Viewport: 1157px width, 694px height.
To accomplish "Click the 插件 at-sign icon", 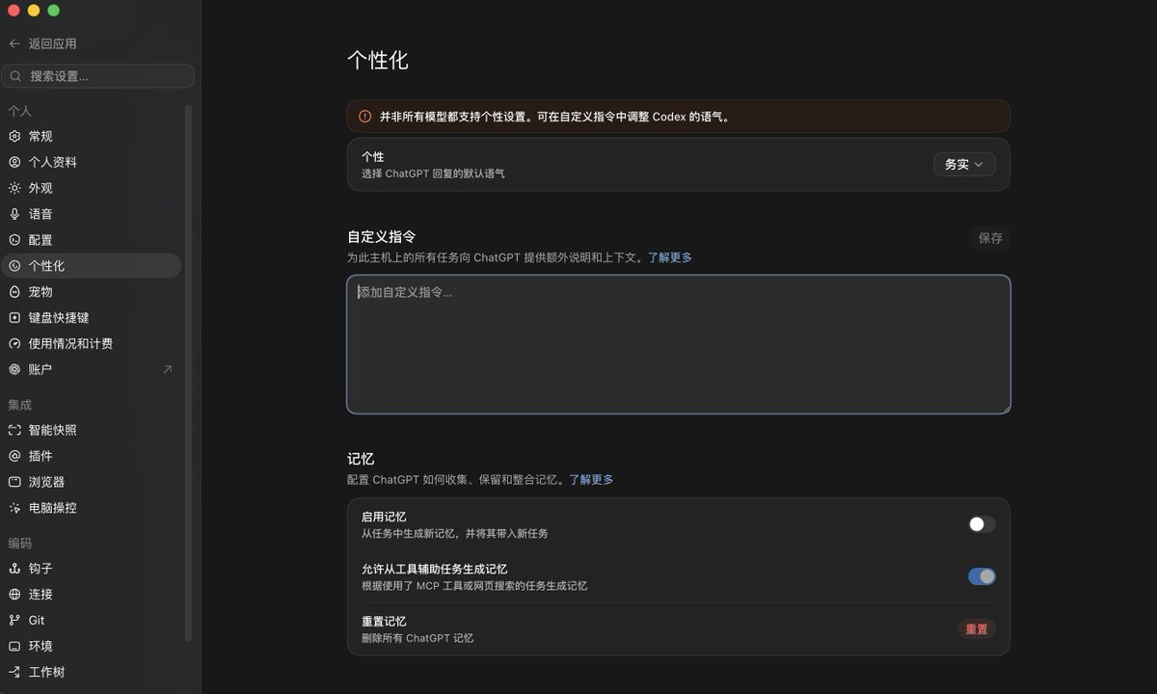I will (x=14, y=456).
